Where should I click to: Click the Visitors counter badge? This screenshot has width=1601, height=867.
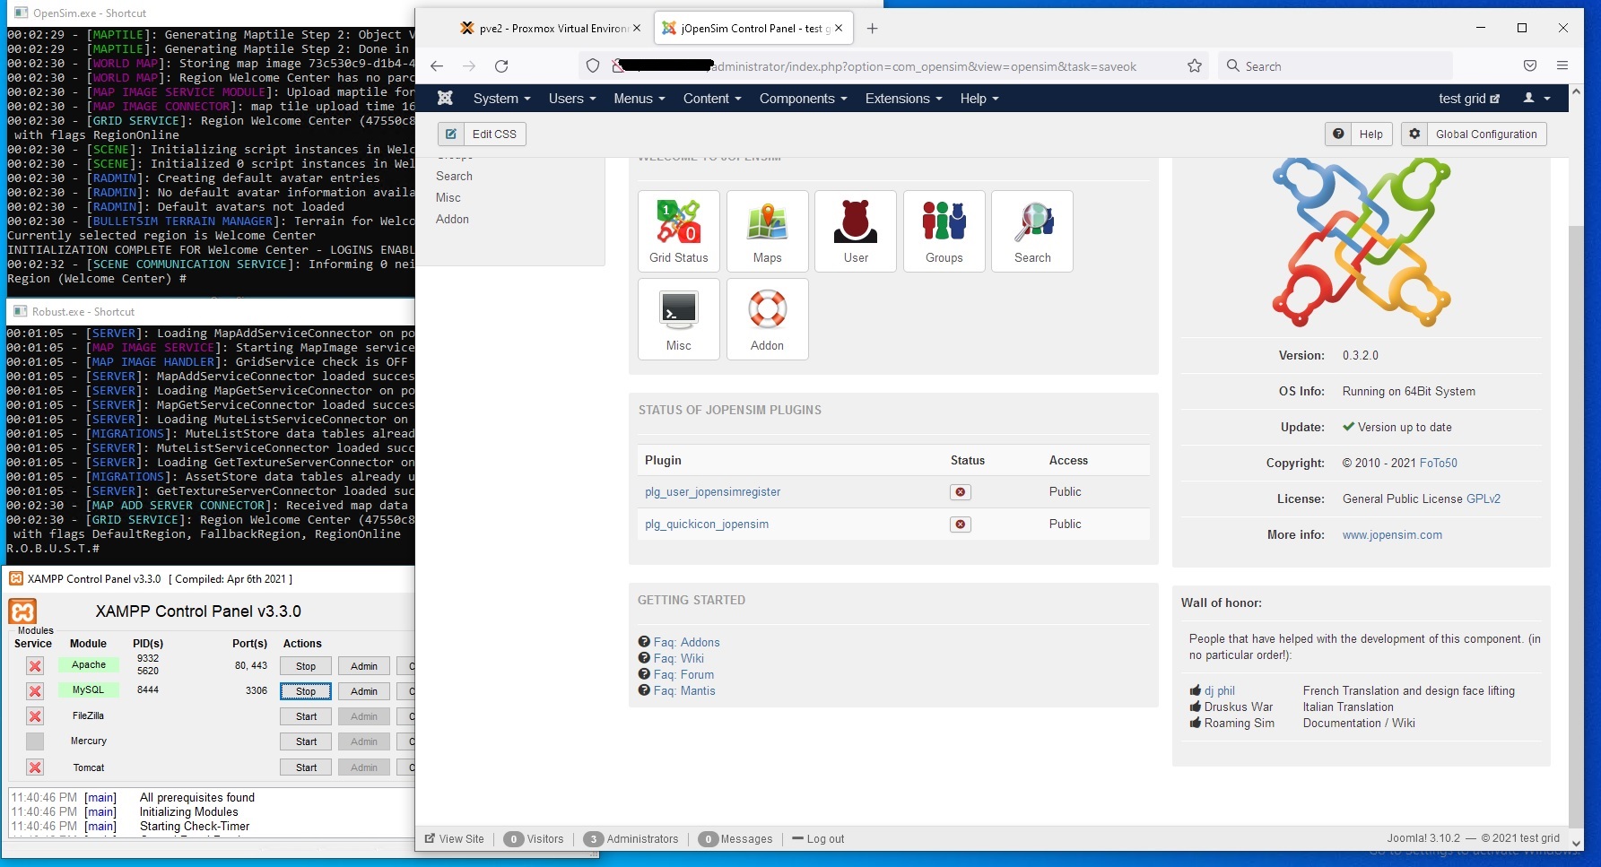(514, 839)
